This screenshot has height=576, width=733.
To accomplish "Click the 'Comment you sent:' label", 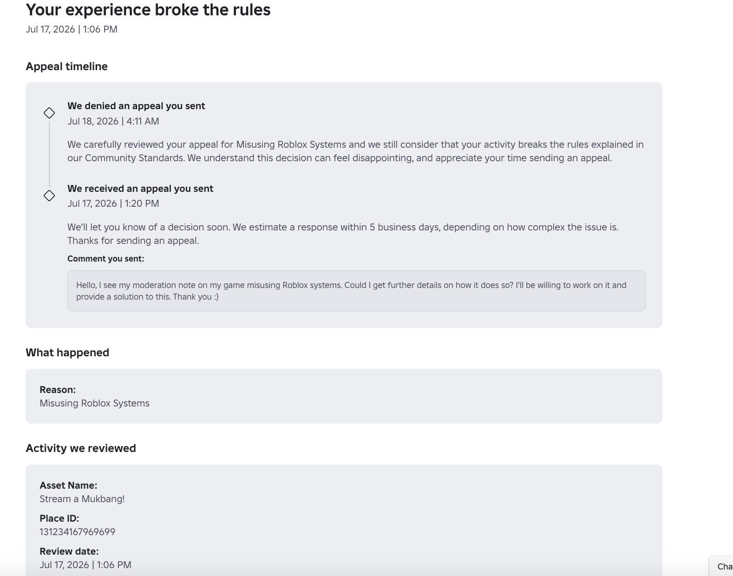I will click(x=106, y=259).
